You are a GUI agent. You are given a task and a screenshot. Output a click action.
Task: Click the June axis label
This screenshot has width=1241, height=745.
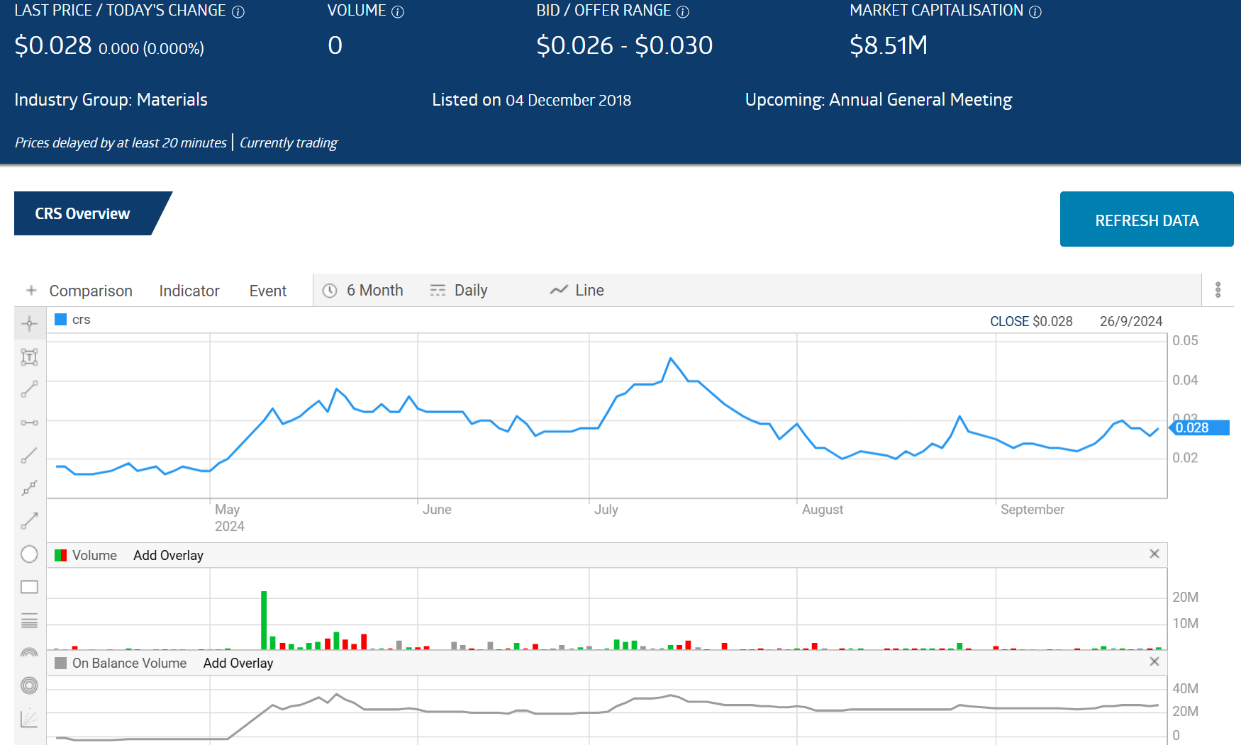pos(437,510)
